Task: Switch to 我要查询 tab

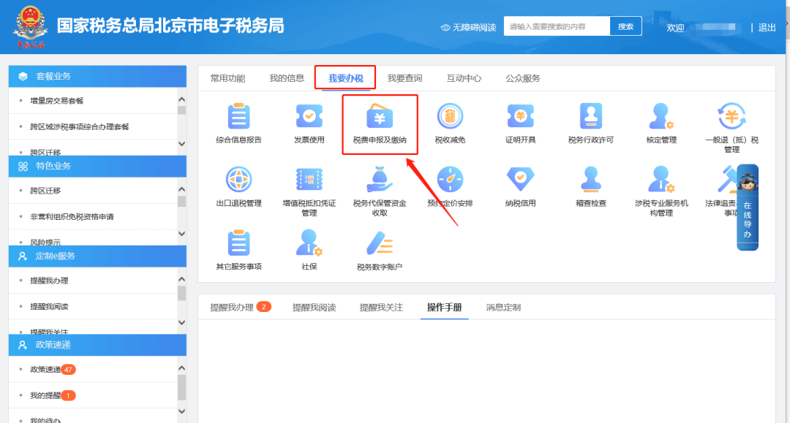Action: coord(405,78)
